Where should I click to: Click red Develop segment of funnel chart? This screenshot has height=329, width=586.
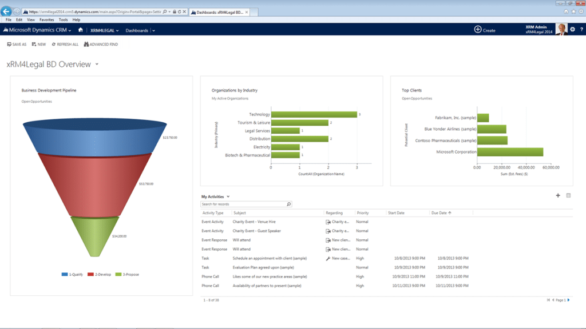[x=95, y=186]
